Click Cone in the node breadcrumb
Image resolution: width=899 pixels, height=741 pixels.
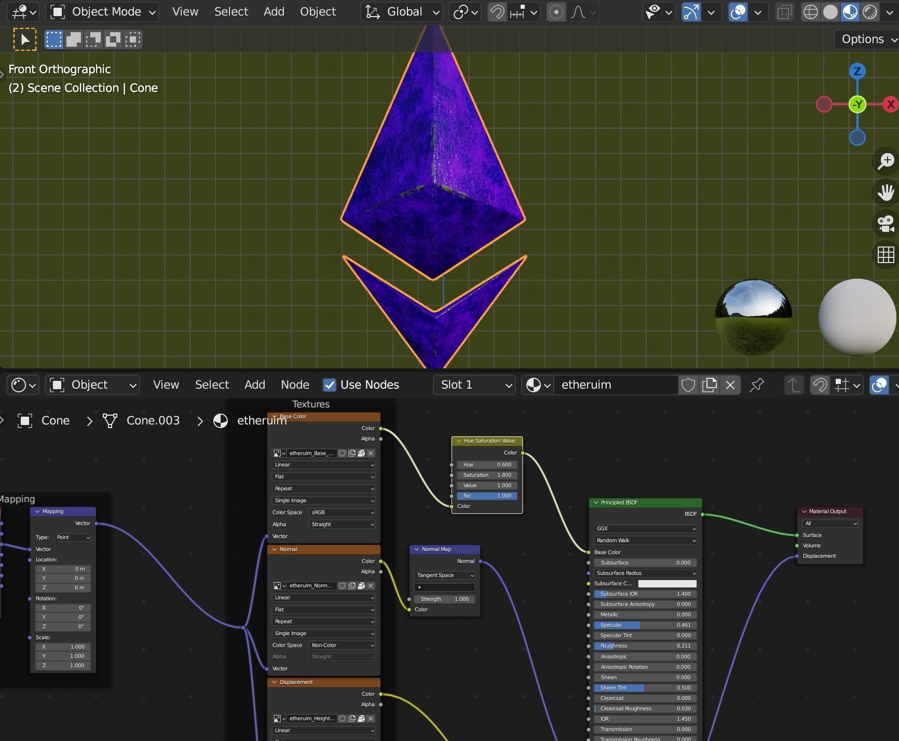56,421
